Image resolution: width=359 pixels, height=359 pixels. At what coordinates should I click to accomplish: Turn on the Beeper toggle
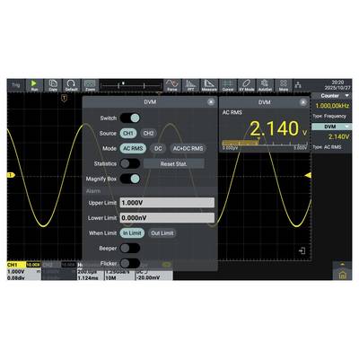[130, 248]
